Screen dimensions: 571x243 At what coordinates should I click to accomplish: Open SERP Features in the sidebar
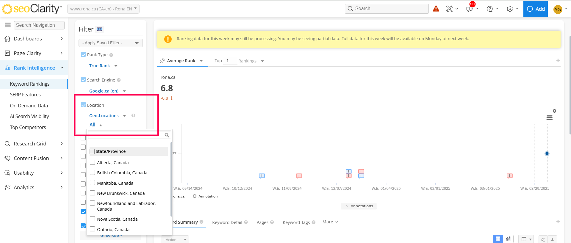(x=25, y=95)
